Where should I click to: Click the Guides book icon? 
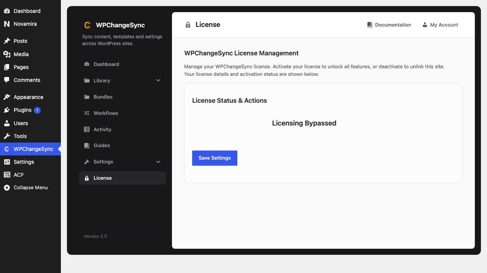point(87,145)
